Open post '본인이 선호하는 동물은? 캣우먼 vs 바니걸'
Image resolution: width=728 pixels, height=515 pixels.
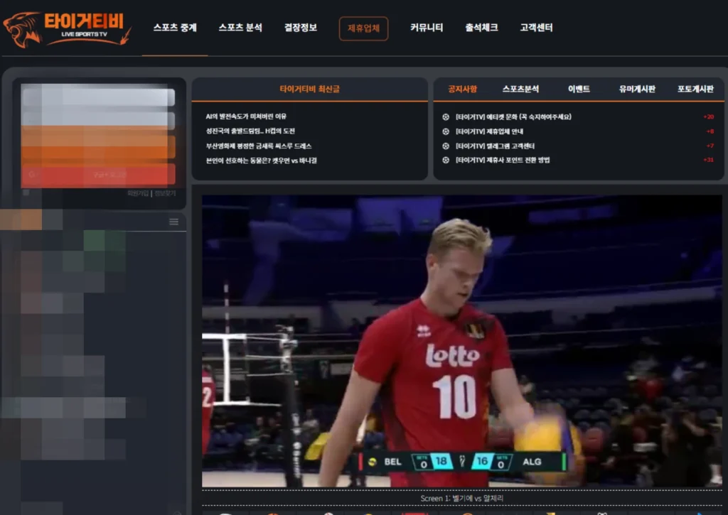(x=261, y=161)
